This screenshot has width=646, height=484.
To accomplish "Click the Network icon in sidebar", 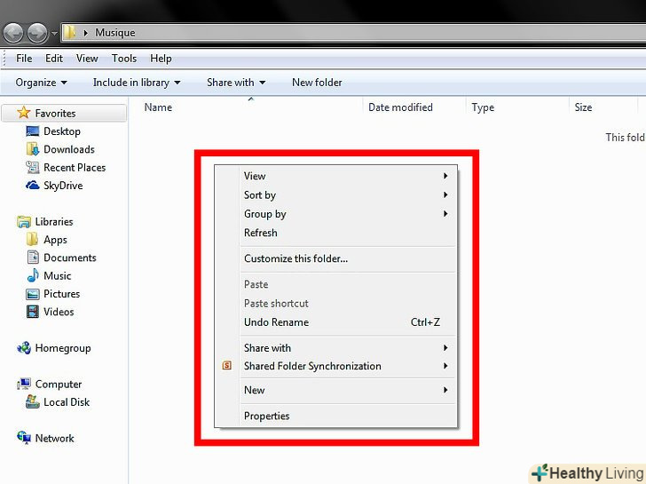I will 24,438.
